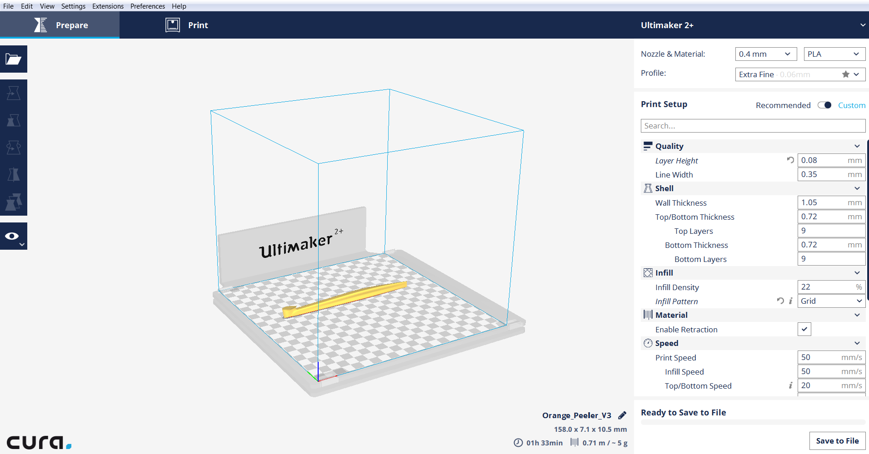The image size is (869, 454).
Task: Open the Infill Pattern Grid dropdown
Action: [x=831, y=301]
